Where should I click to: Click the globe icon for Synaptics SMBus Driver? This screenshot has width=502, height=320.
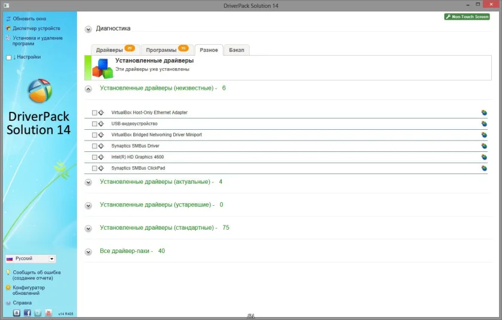(484, 146)
